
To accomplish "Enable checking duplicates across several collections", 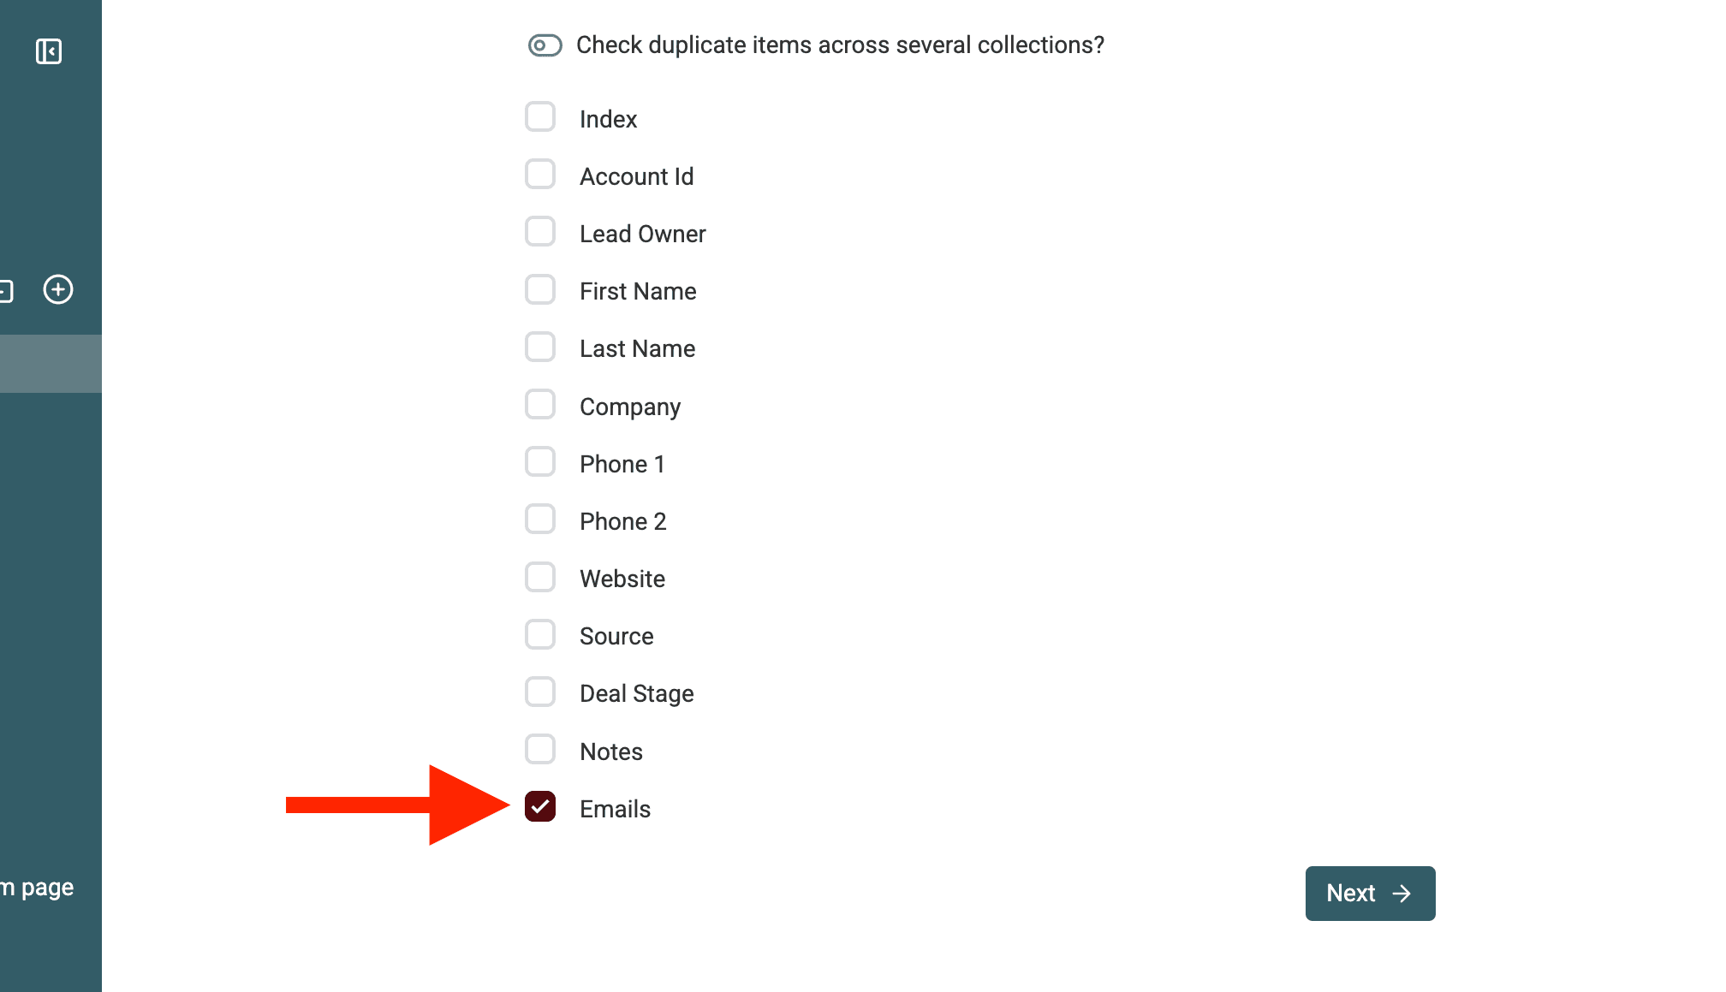I will [544, 45].
